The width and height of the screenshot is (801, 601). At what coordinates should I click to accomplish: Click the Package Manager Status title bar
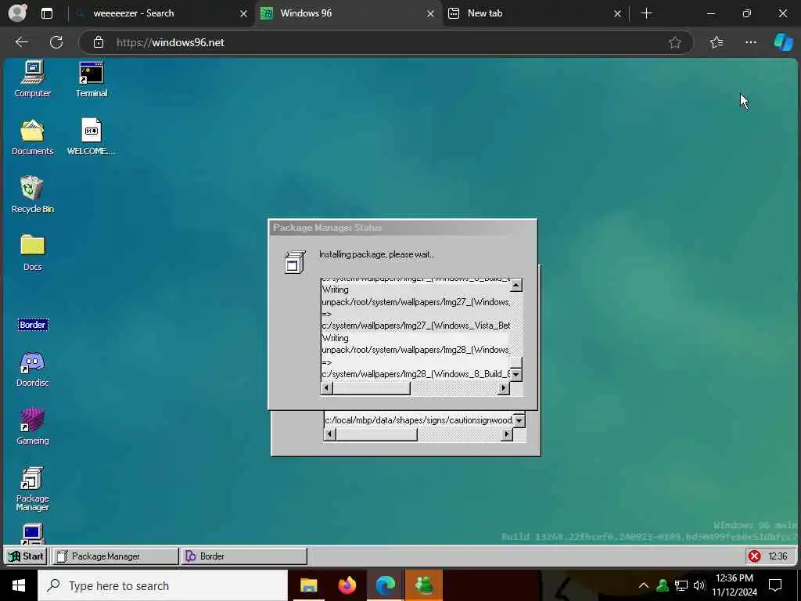pos(403,228)
